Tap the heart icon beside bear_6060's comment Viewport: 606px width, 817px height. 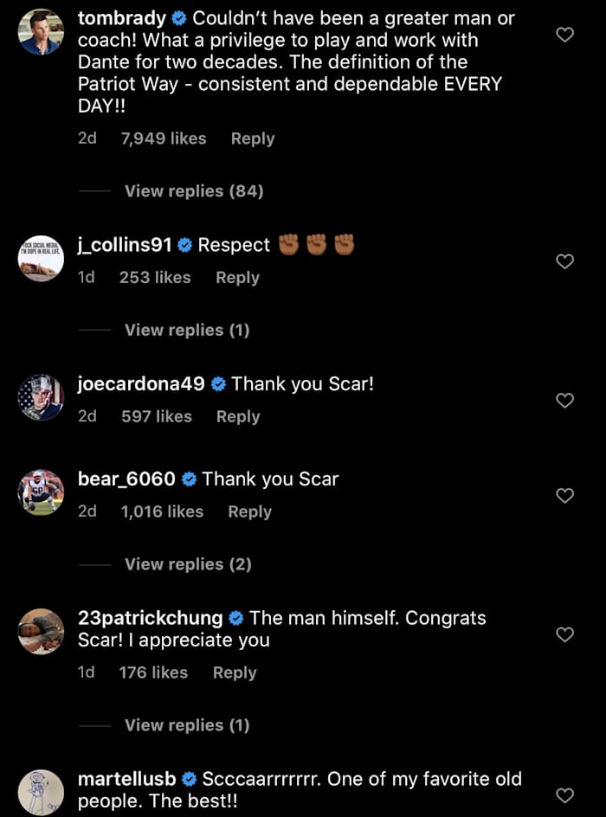tap(564, 496)
